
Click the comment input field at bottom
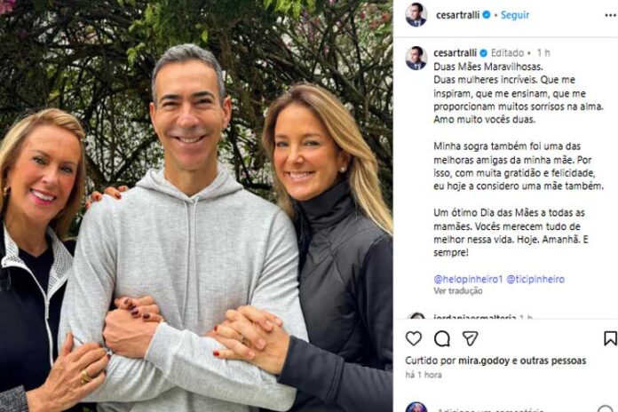[x=512, y=410]
